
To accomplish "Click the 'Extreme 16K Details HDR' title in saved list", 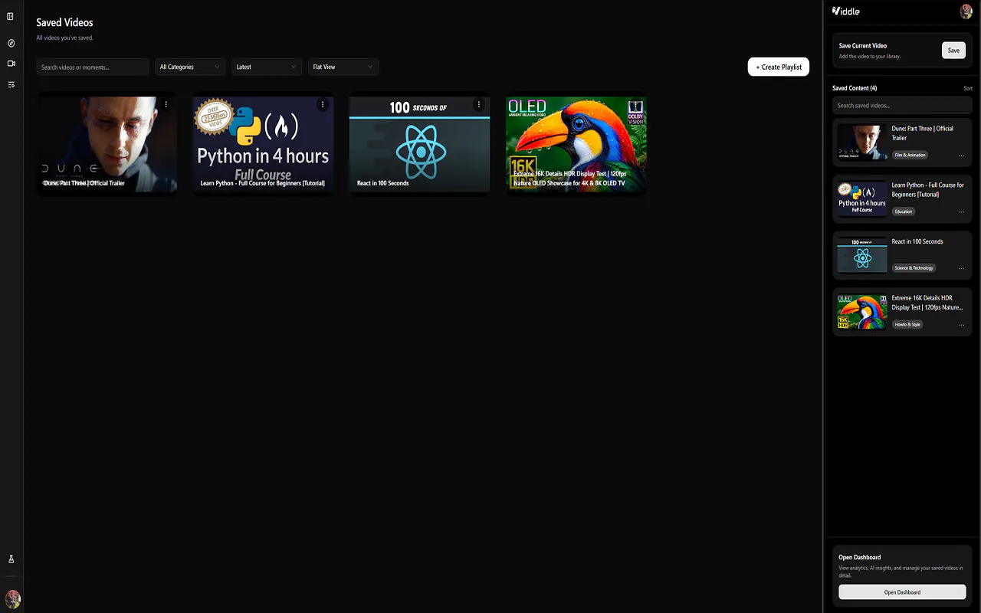I will point(927,303).
